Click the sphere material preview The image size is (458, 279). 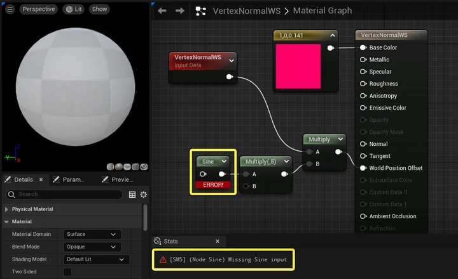click(x=75, y=87)
